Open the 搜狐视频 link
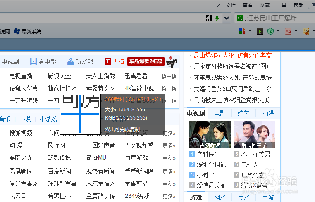 pos(21,133)
